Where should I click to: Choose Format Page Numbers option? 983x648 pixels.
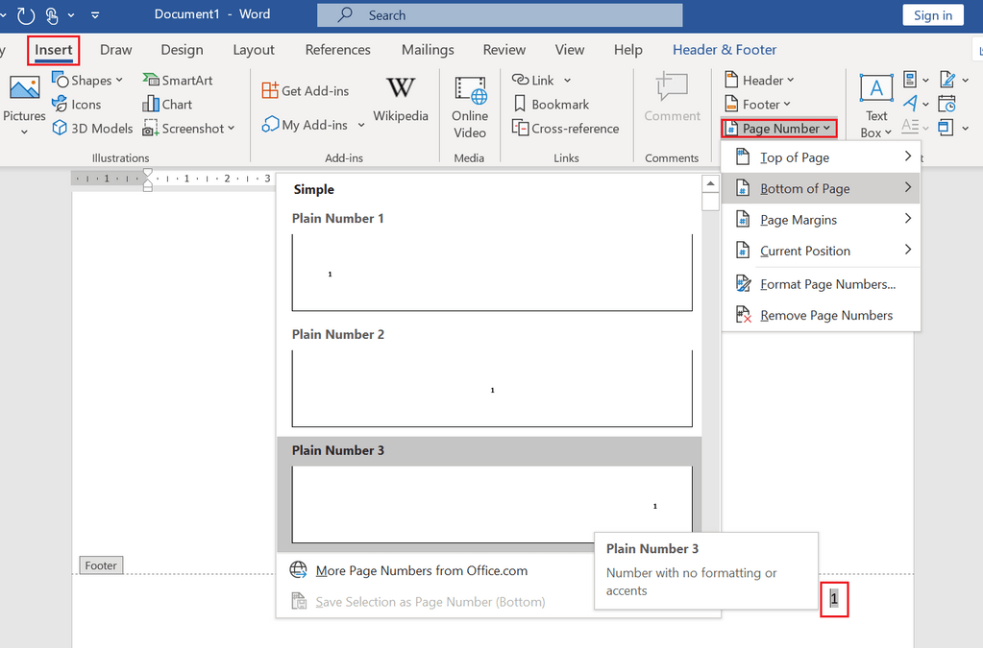click(826, 284)
